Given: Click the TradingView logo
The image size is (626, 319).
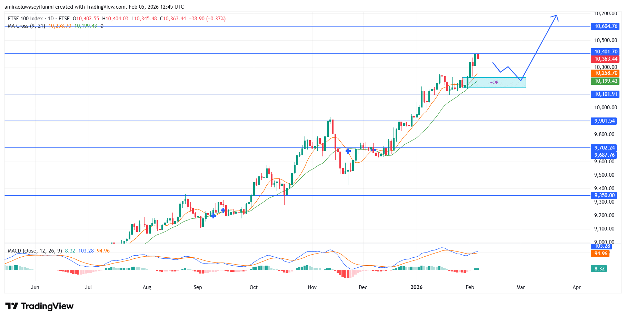Looking at the screenshot, I should point(40,306).
